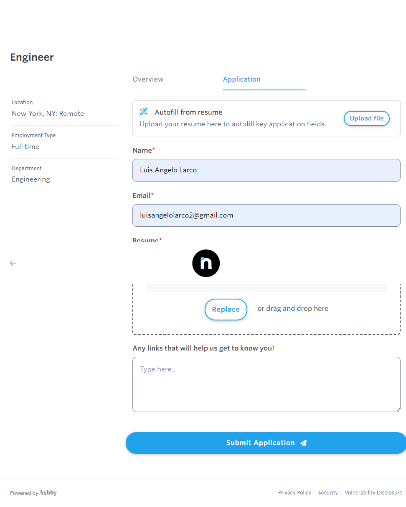406x507 pixels.
Task: Click the uploaded resume file bar
Action: [266, 288]
